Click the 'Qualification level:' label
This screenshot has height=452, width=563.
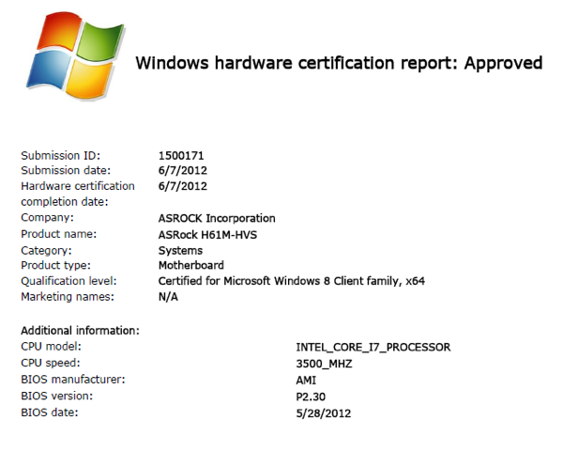[x=68, y=281]
